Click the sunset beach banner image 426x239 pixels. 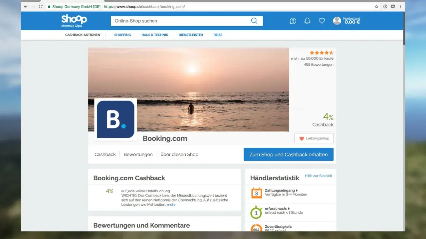pos(189,89)
